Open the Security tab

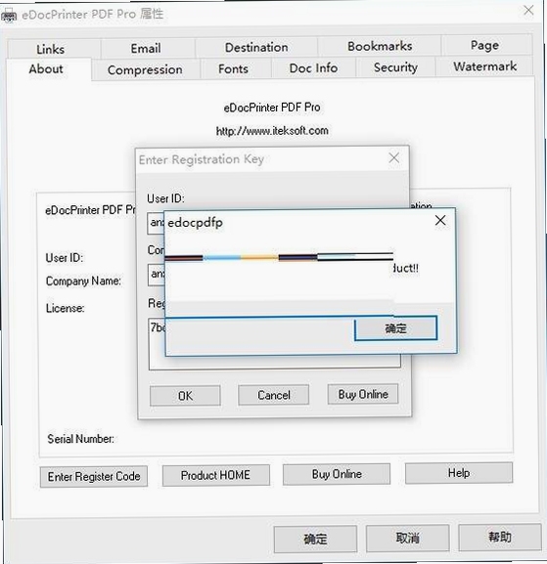click(395, 66)
